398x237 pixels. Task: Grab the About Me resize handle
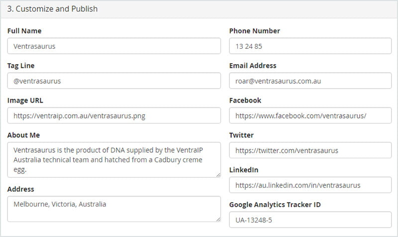click(x=218, y=175)
